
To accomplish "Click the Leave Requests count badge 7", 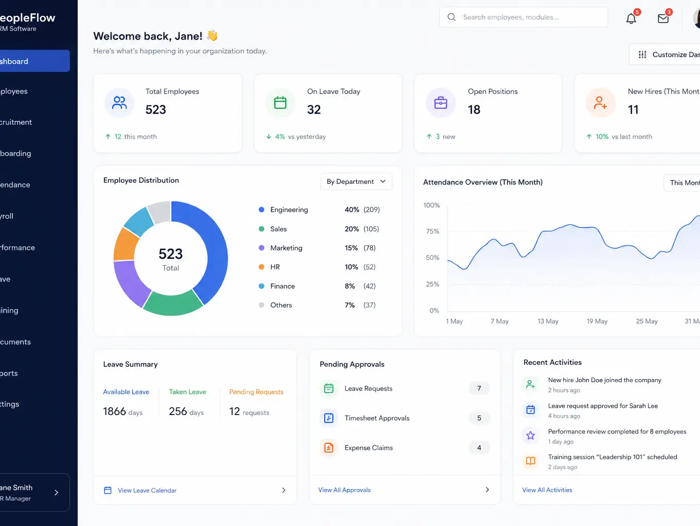I will [479, 388].
